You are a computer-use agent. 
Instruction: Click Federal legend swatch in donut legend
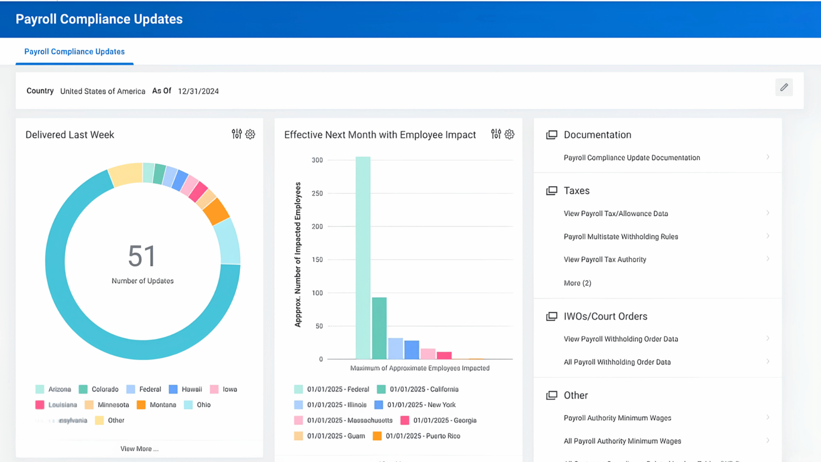131,389
